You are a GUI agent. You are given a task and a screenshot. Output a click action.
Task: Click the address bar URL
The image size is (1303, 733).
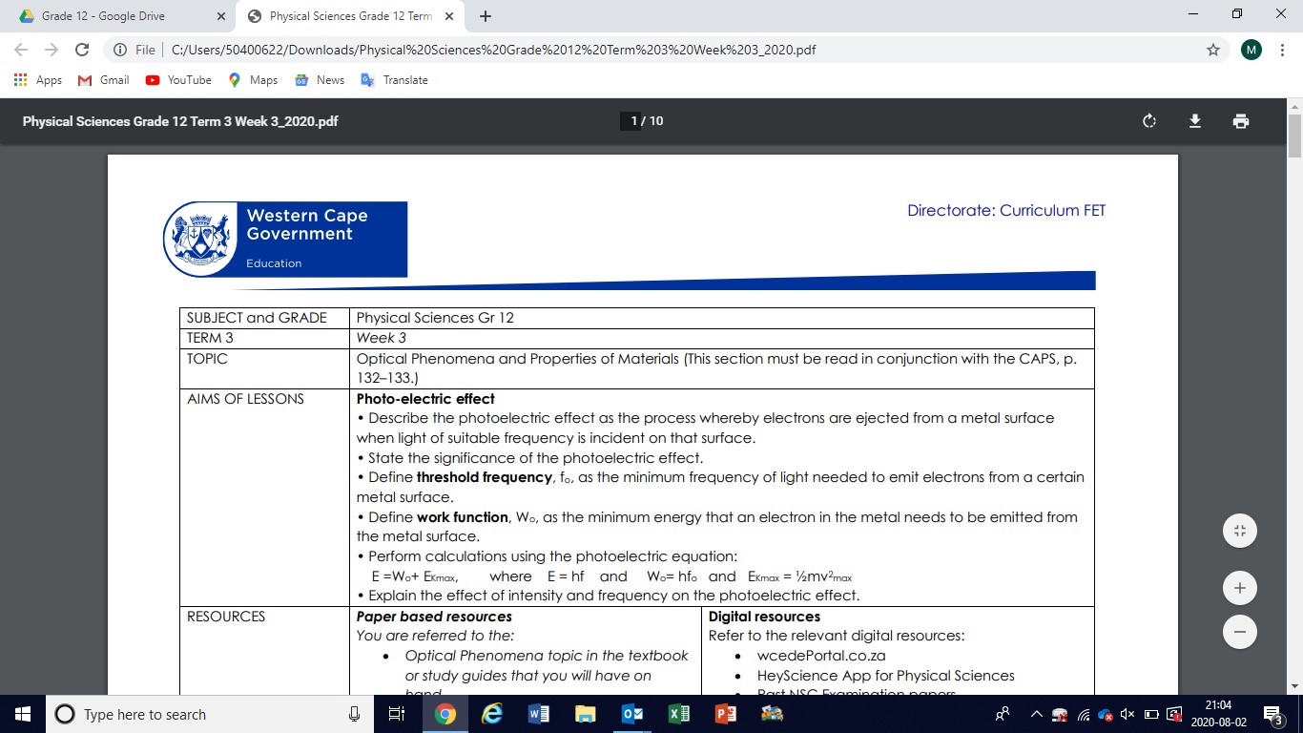pyautogui.click(x=494, y=50)
